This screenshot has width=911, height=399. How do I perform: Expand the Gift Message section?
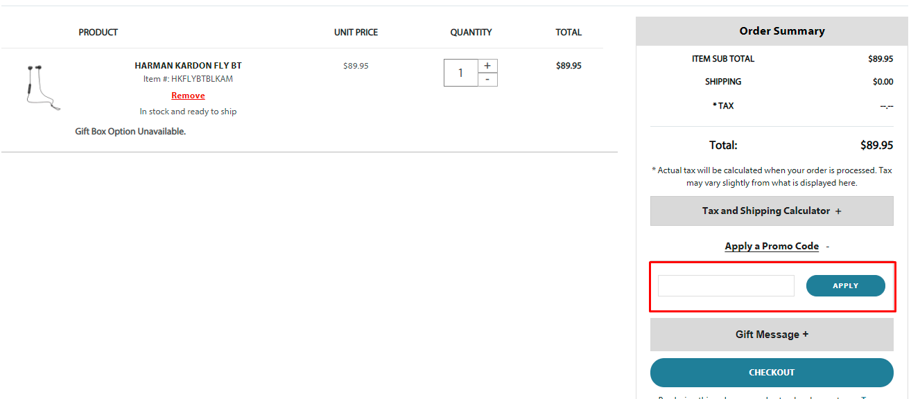(x=772, y=335)
